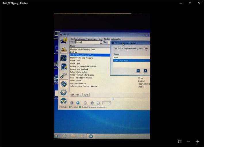Click the Edit selected button
This screenshot has height=147, width=230.
click(x=76, y=95)
